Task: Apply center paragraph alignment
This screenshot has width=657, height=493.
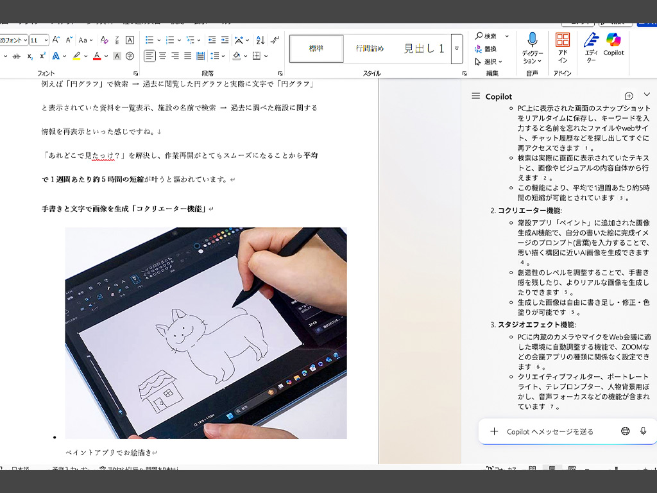Action: tap(162, 56)
